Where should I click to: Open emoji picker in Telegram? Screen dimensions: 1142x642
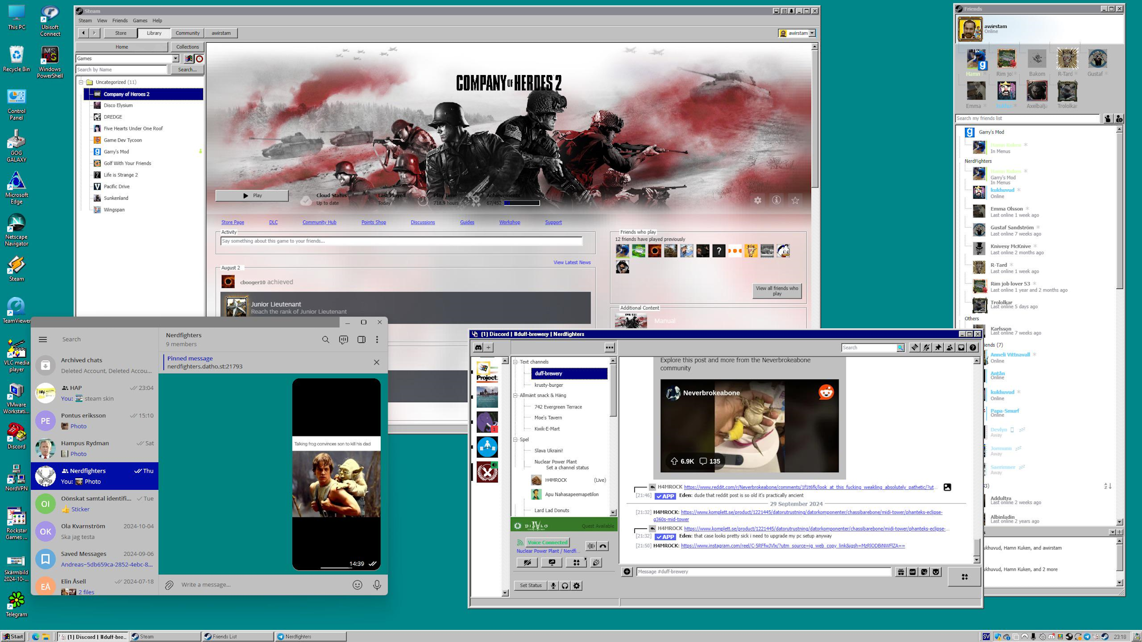click(358, 584)
